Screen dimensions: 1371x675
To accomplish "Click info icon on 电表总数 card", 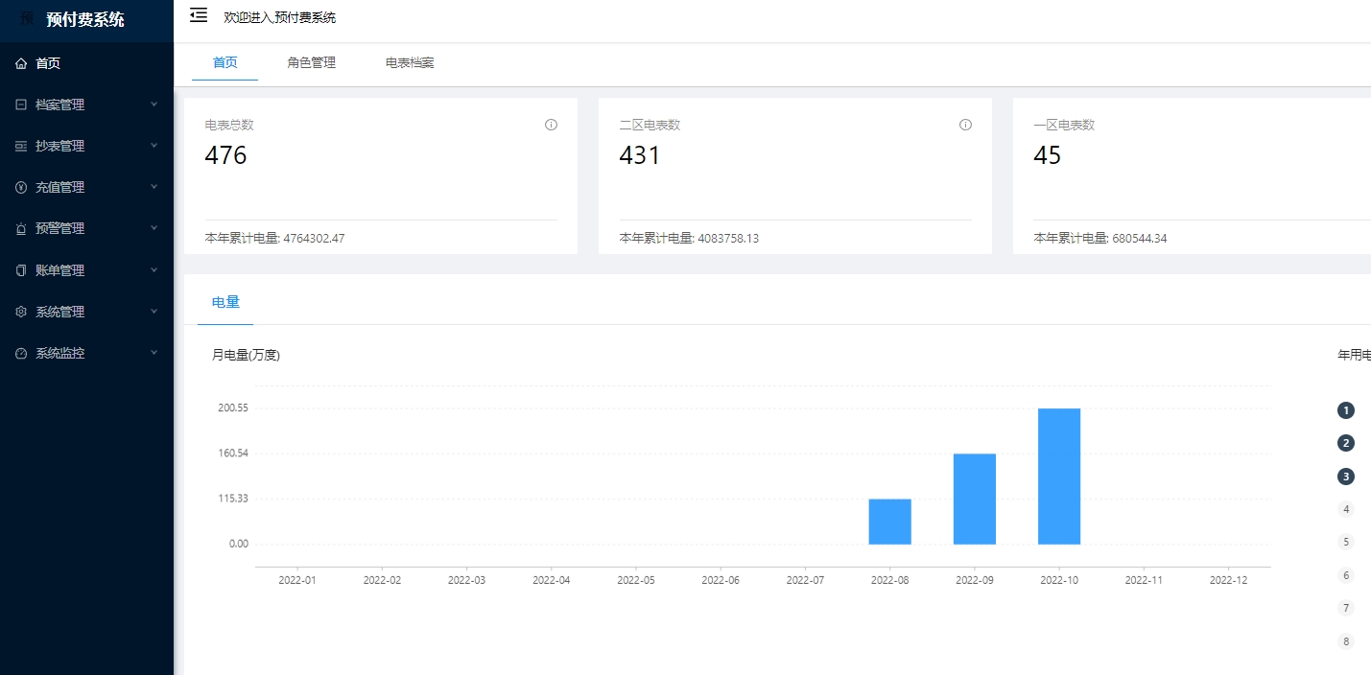I will click(551, 125).
